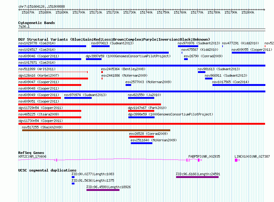Select the nsv1024517 (Coe2014) variant label
This screenshot has height=202, width=274.
37,50
